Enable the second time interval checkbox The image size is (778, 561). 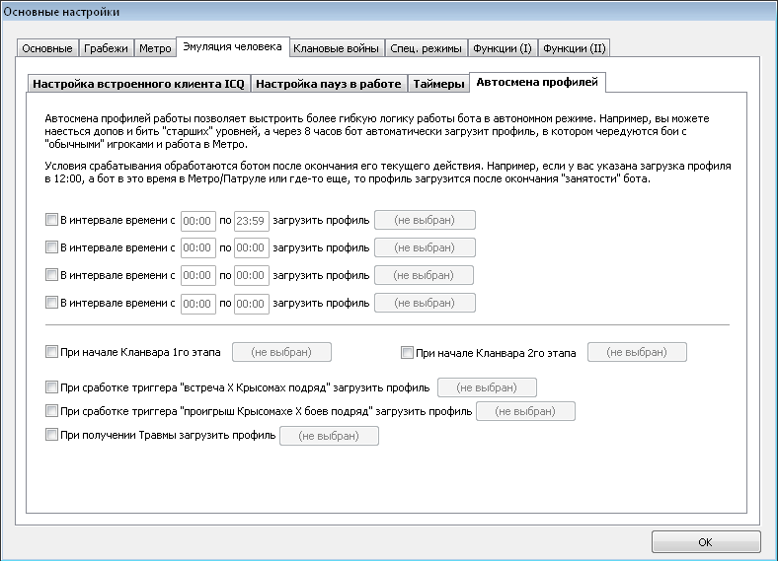pos(51,246)
